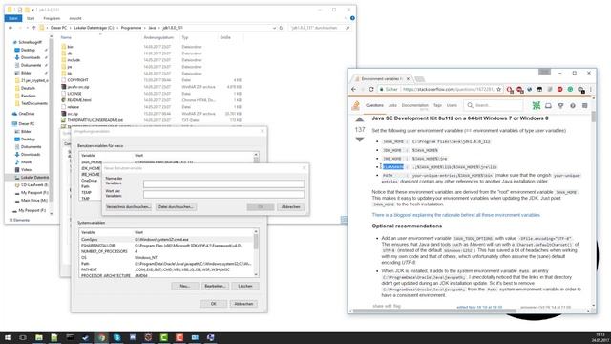Click 'Java' in the Explorer breadcrumb
Screen dimensions: 611x344
click(x=152, y=28)
